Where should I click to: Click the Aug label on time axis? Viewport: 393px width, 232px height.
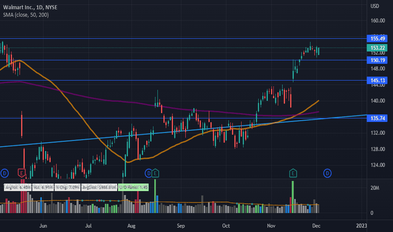click(x=131, y=226)
